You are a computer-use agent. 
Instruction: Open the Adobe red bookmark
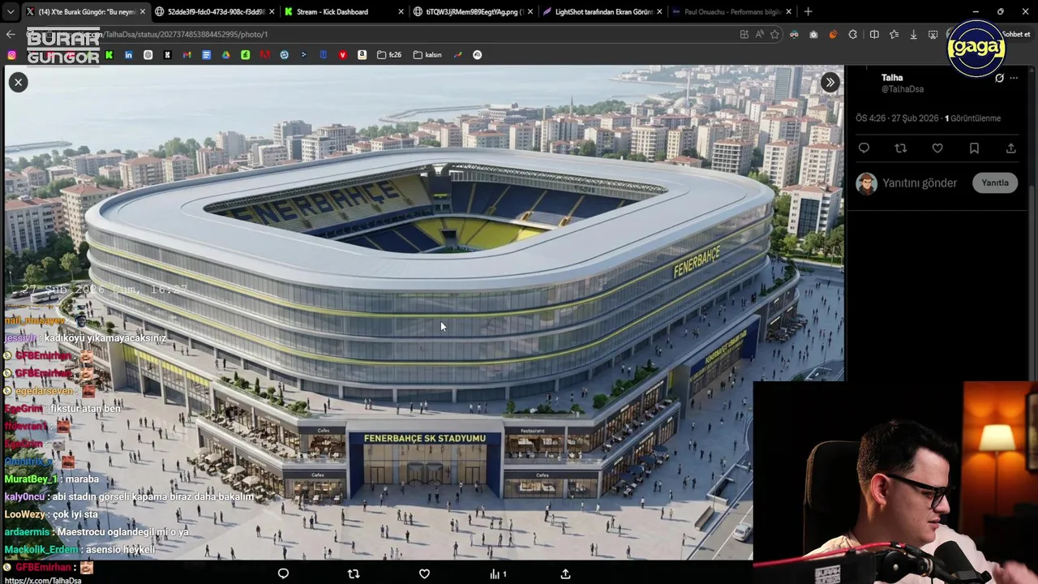[264, 55]
